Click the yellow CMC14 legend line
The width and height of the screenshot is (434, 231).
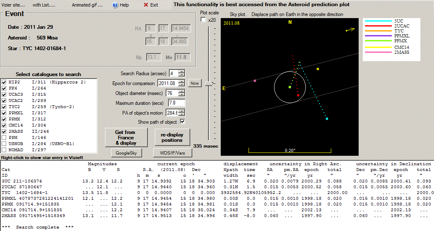[x=378, y=47]
